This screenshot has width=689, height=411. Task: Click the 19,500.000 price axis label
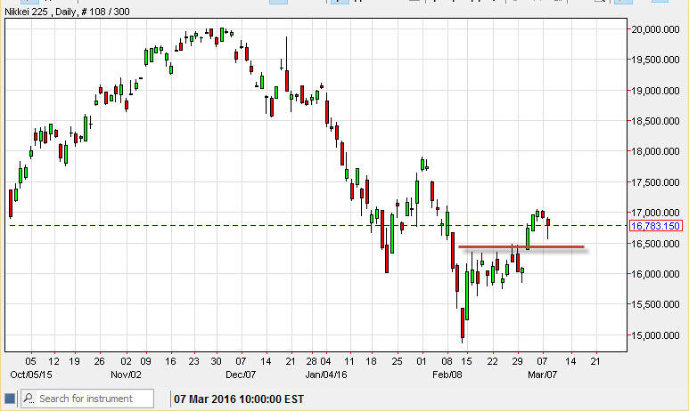point(655,60)
